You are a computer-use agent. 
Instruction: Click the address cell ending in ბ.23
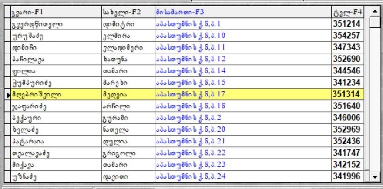point(243,164)
